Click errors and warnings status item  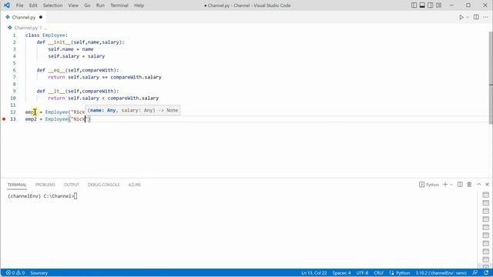15,273
